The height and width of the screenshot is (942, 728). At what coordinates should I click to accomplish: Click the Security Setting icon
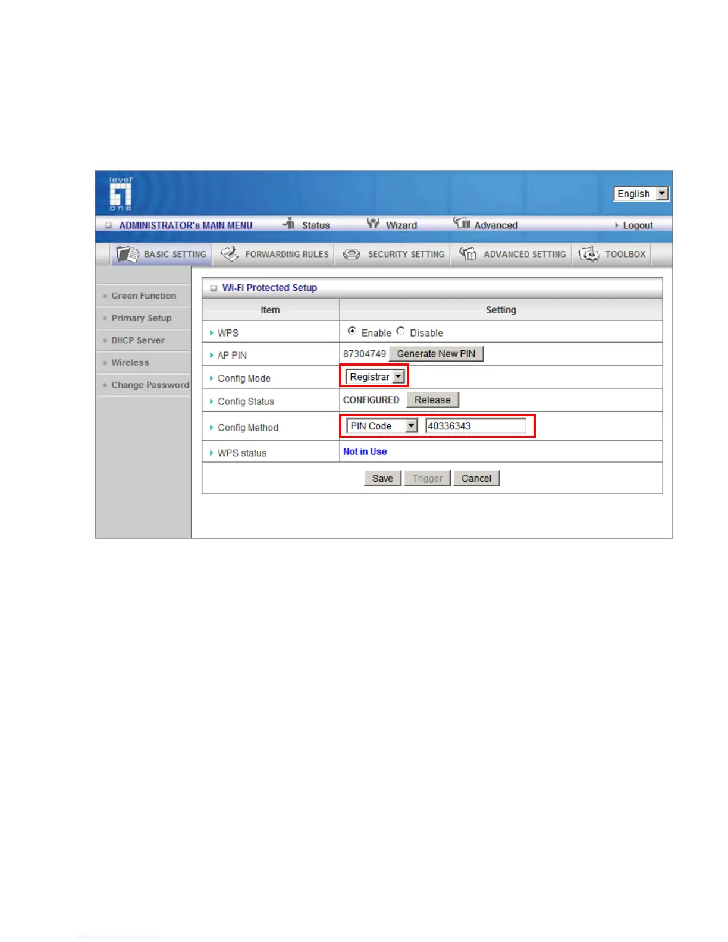pyautogui.click(x=352, y=254)
